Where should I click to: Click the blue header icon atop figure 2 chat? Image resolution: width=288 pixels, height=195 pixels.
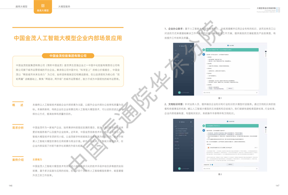(228, 121)
